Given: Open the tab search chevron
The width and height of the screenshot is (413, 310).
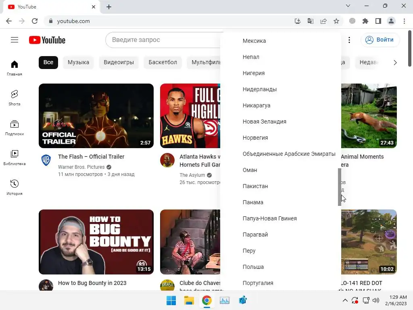Looking at the screenshot, I should (348, 6).
